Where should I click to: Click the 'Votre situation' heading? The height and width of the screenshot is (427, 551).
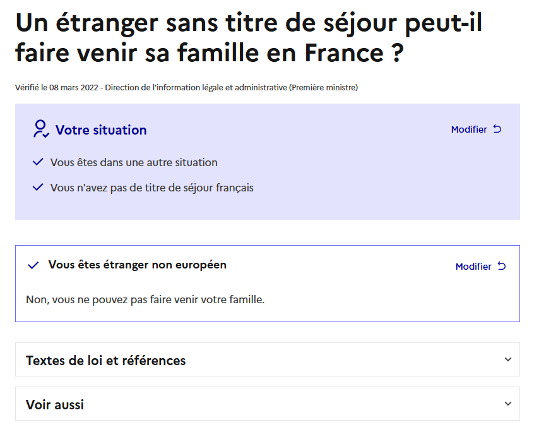[x=101, y=130]
